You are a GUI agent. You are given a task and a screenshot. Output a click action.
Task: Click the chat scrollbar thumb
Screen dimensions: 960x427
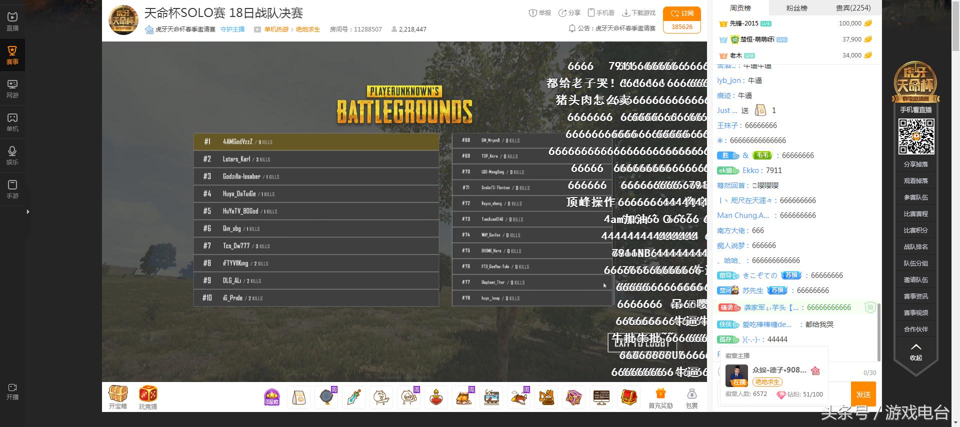(x=879, y=332)
